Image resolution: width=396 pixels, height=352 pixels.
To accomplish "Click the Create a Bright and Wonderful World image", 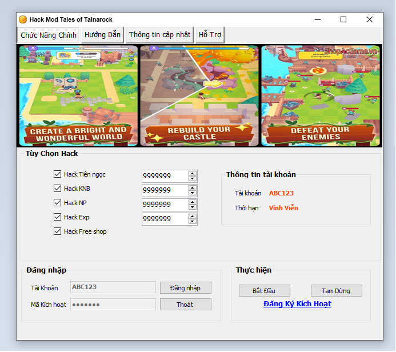I will [78, 96].
